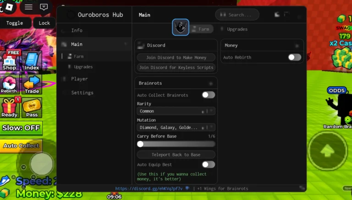Click the Carry Before Base slider track
Image resolution: width=352 pixels, height=200 pixels.
coord(176,144)
